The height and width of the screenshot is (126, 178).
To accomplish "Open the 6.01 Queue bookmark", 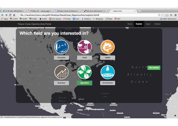I will (x=55, y=19).
